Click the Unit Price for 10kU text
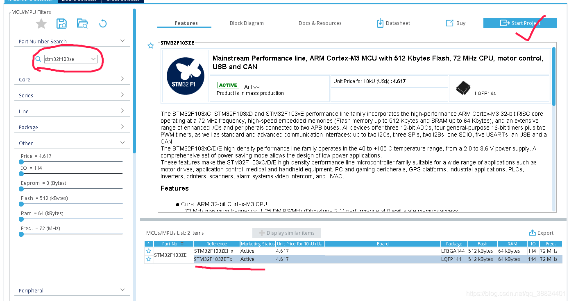The height and width of the screenshot is (301, 569). (370, 81)
